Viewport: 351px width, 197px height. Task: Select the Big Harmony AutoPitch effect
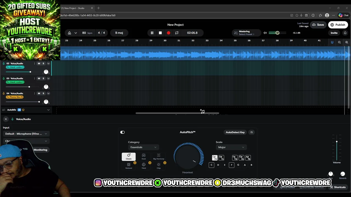[158, 157]
